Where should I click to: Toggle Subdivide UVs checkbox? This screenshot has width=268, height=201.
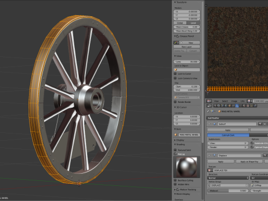252,143
